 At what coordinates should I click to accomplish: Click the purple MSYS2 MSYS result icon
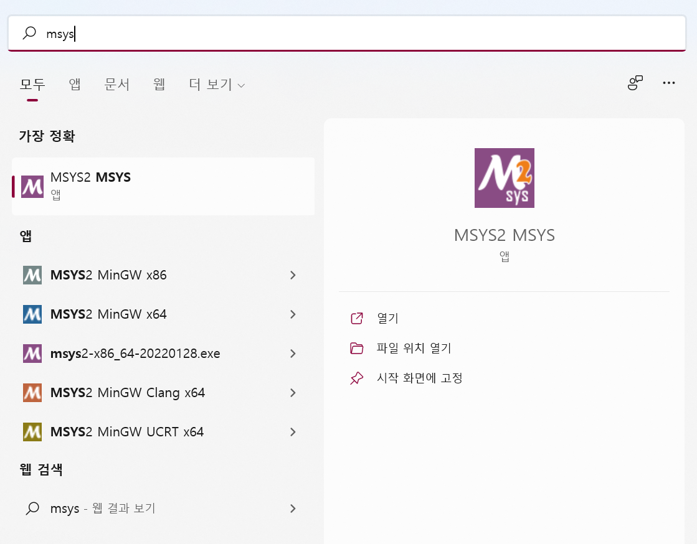[32, 187]
